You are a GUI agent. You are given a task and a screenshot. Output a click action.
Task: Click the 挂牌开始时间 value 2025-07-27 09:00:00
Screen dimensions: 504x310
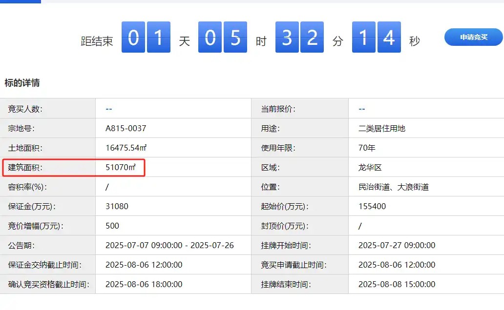point(397,245)
